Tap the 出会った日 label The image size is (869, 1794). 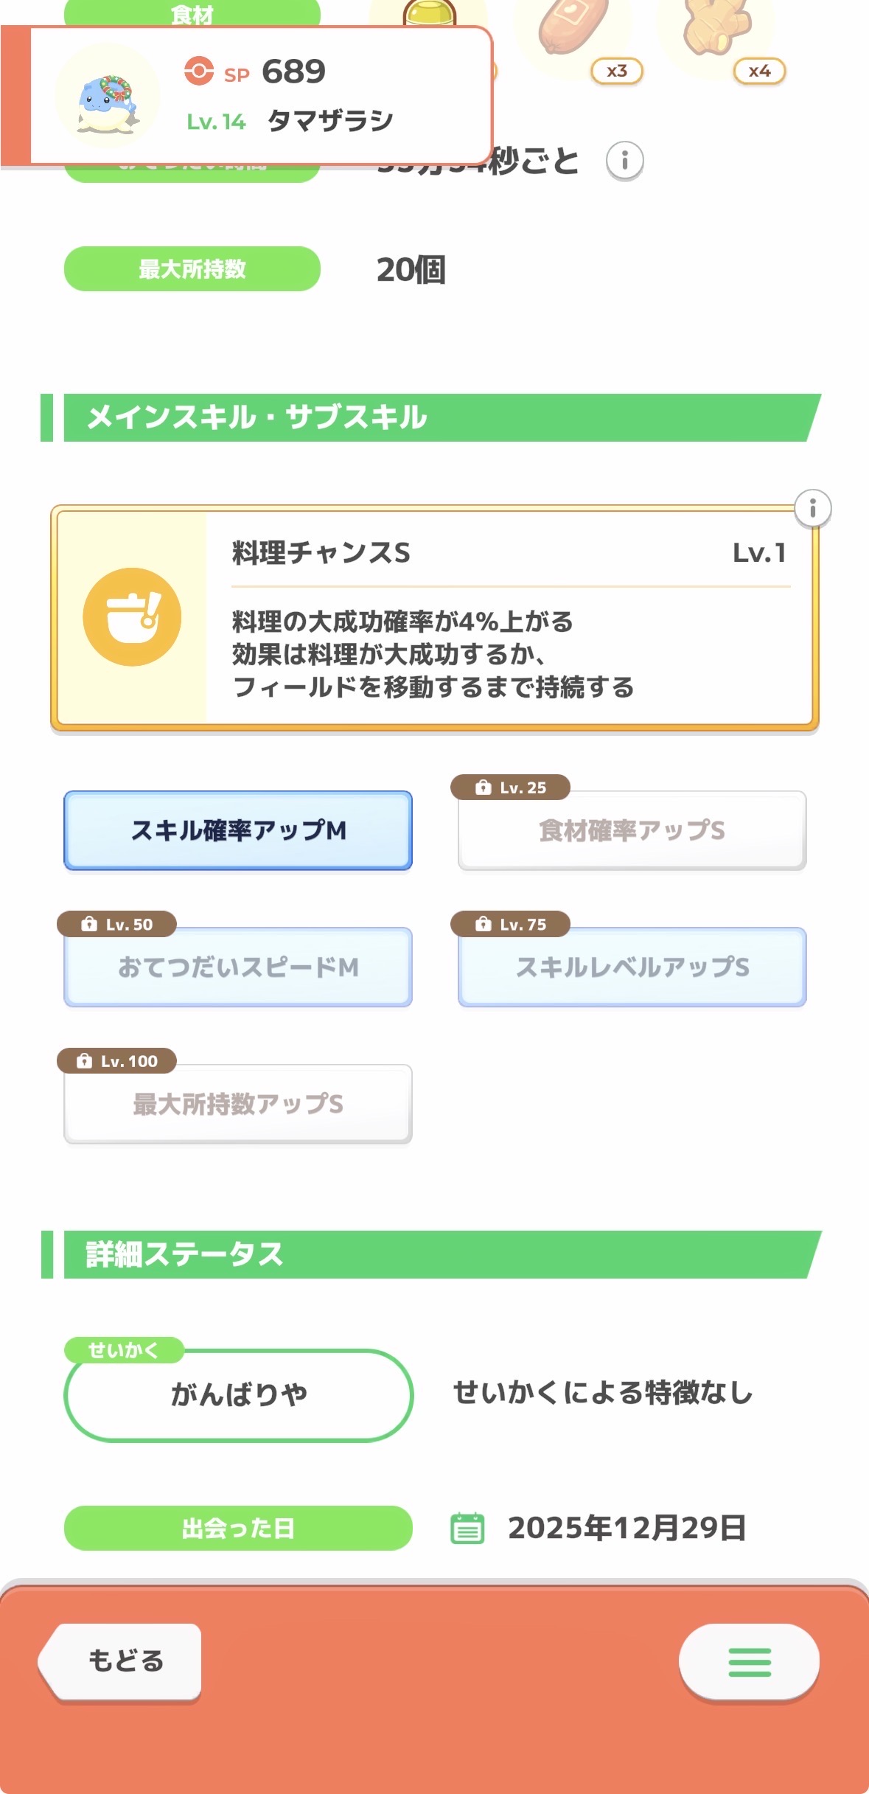pyautogui.click(x=238, y=1528)
